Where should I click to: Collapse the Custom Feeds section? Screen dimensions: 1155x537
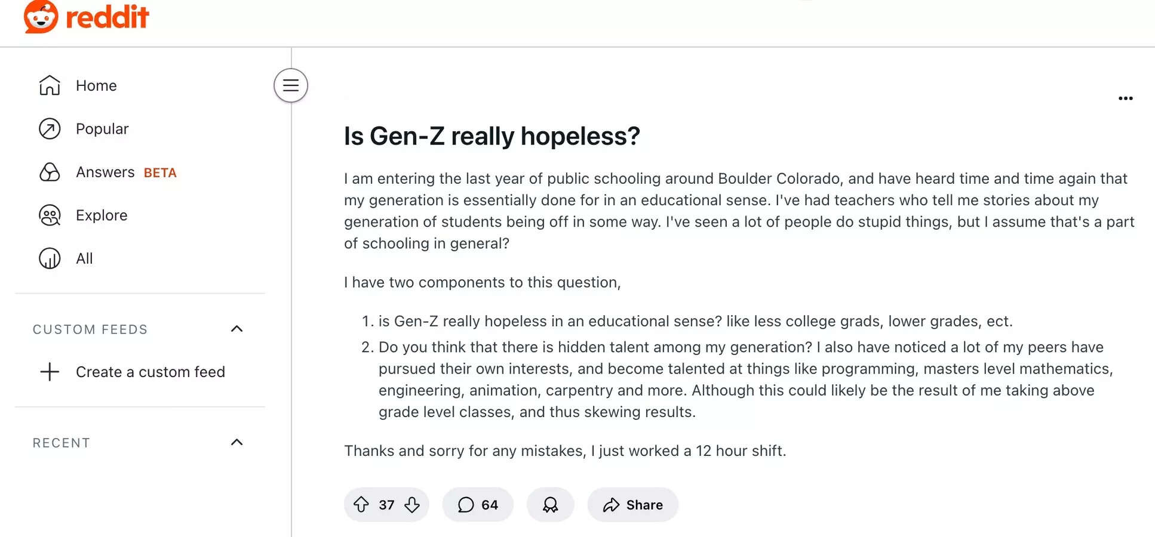click(237, 329)
